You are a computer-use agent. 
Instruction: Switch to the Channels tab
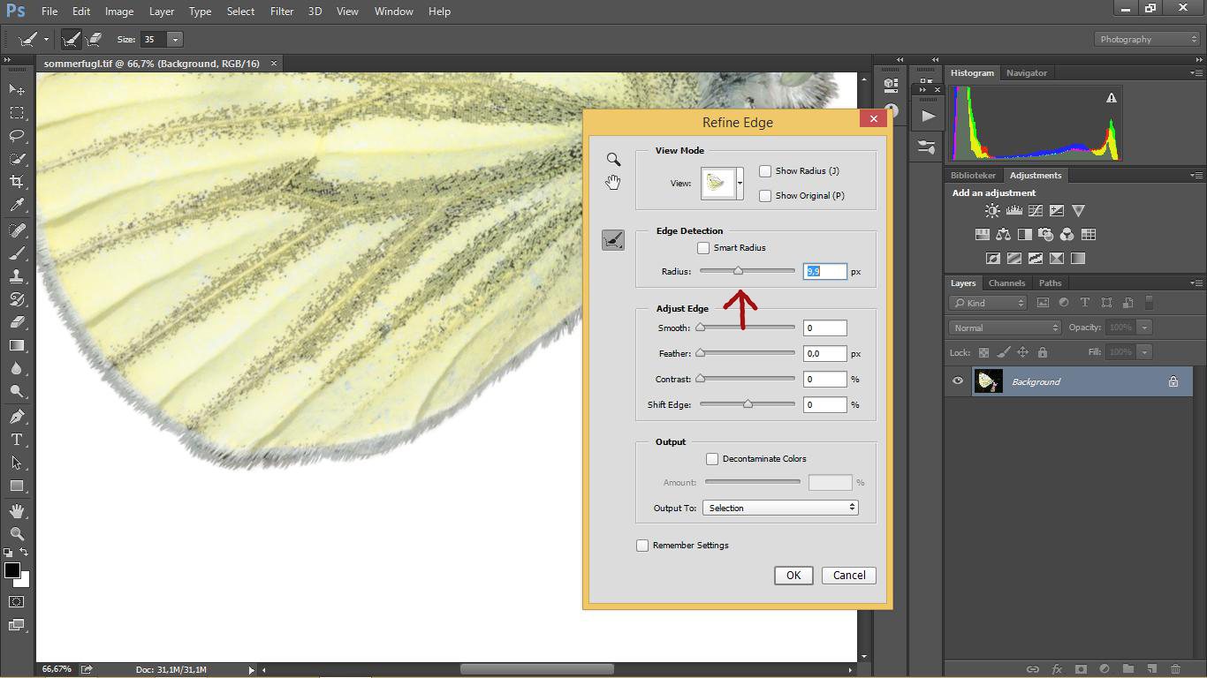tap(1006, 282)
